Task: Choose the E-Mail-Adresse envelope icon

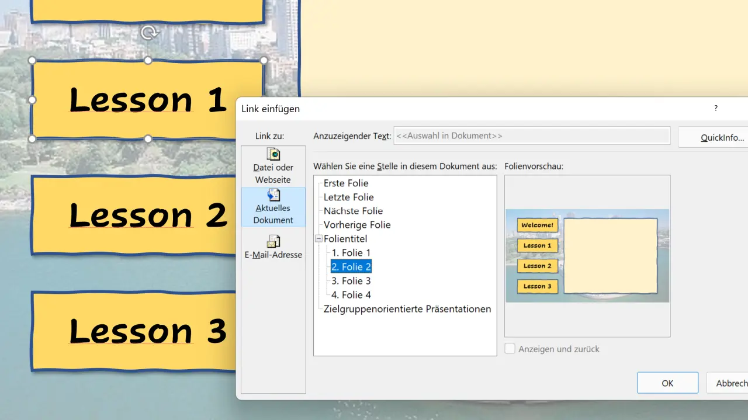Action: pos(273,241)
